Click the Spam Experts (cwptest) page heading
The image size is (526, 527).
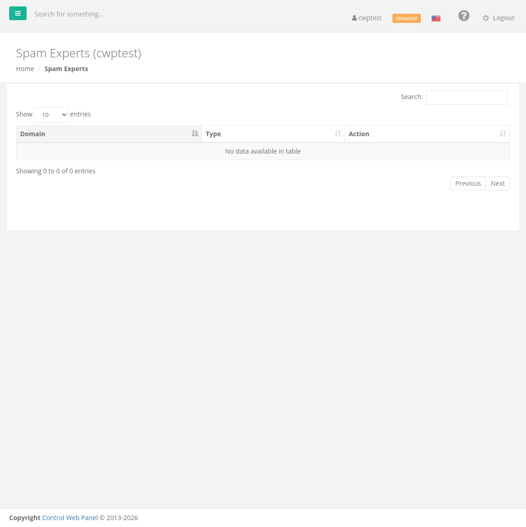pyautogui.click(x=78, y=53)
